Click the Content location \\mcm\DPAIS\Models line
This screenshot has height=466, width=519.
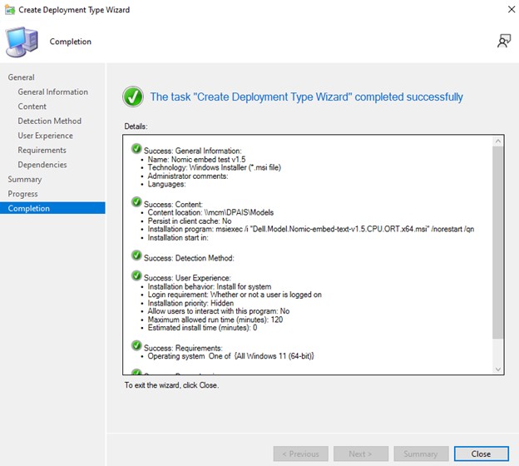click(210, 213)
